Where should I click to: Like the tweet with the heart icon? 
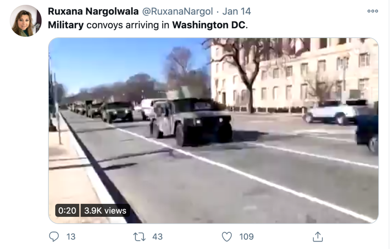tap(226, 237)
